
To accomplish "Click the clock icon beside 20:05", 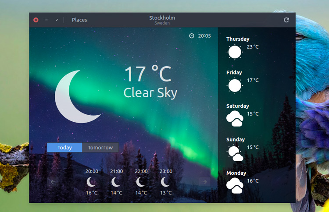I will coord(192,36).
